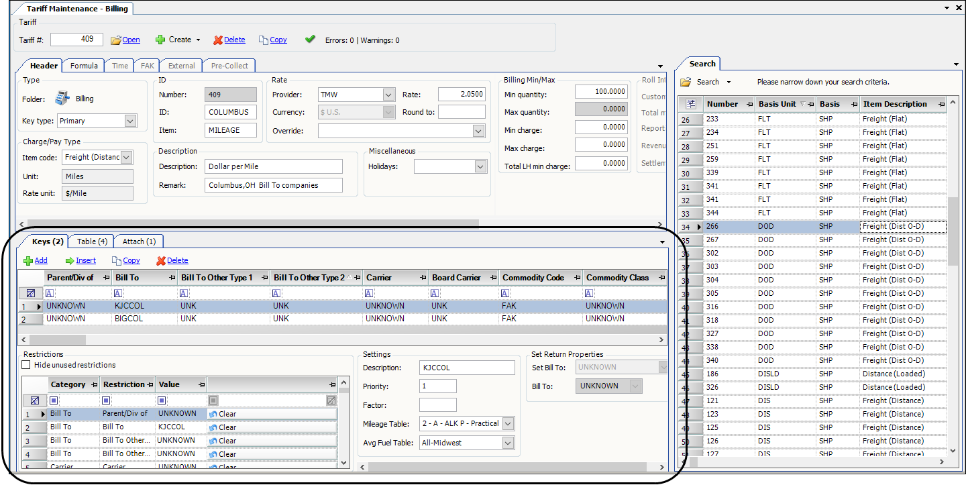Switch to the Formula tab

point(84,66)
